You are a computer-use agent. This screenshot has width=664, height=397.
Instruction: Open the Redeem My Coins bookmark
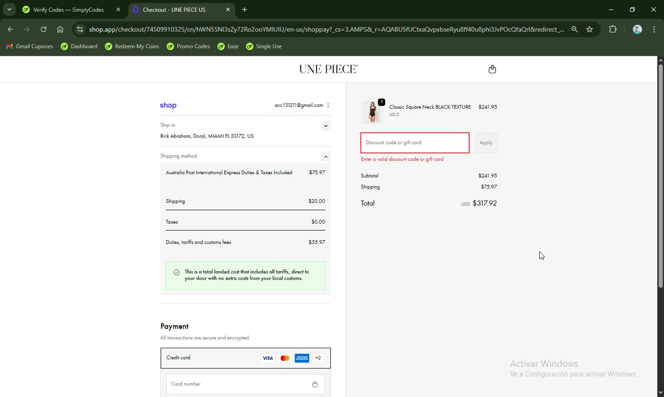tap(132, 46)
